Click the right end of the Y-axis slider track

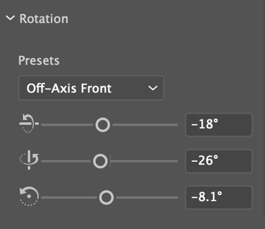175,161
